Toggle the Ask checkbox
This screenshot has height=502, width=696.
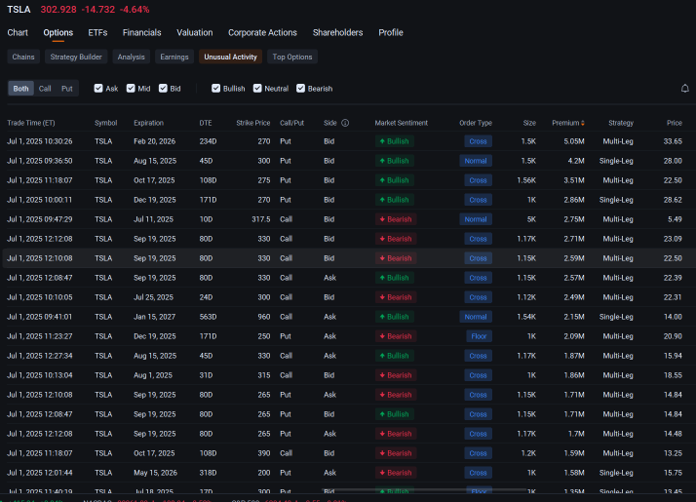[98, 89]
